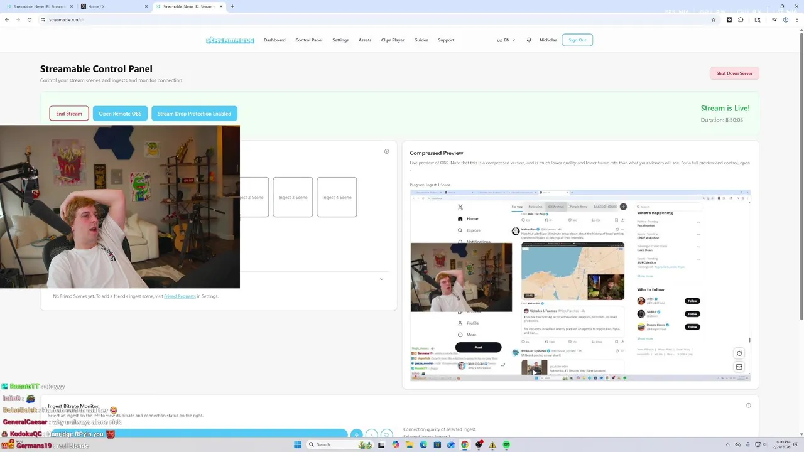Open the Windows Start menu
804x452 pixels.
pos(298,444)
